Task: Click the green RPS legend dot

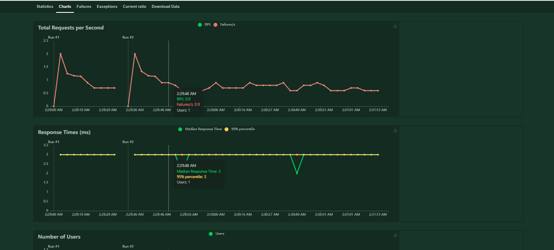Action: tap(200, 24)
